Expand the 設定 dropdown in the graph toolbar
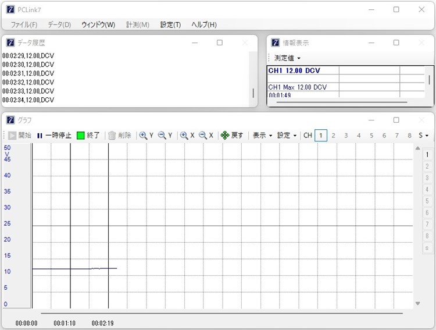The image size is (436, 330). click(287, 135)
